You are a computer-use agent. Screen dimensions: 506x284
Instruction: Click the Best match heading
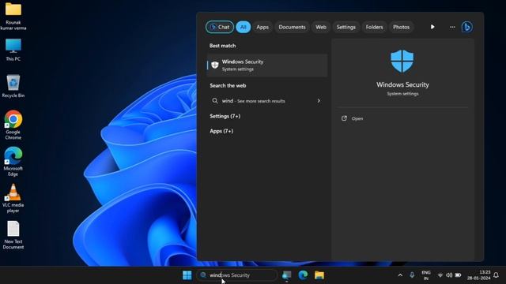pyautogui.click(x=222, y=46)
